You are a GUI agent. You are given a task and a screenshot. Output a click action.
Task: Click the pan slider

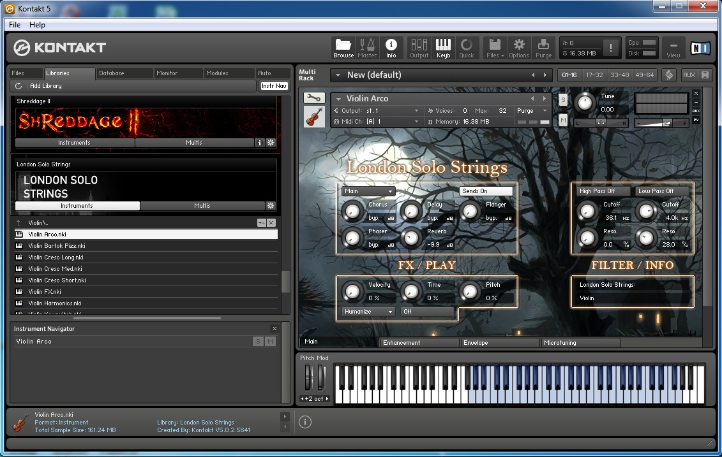pos(601,123)
